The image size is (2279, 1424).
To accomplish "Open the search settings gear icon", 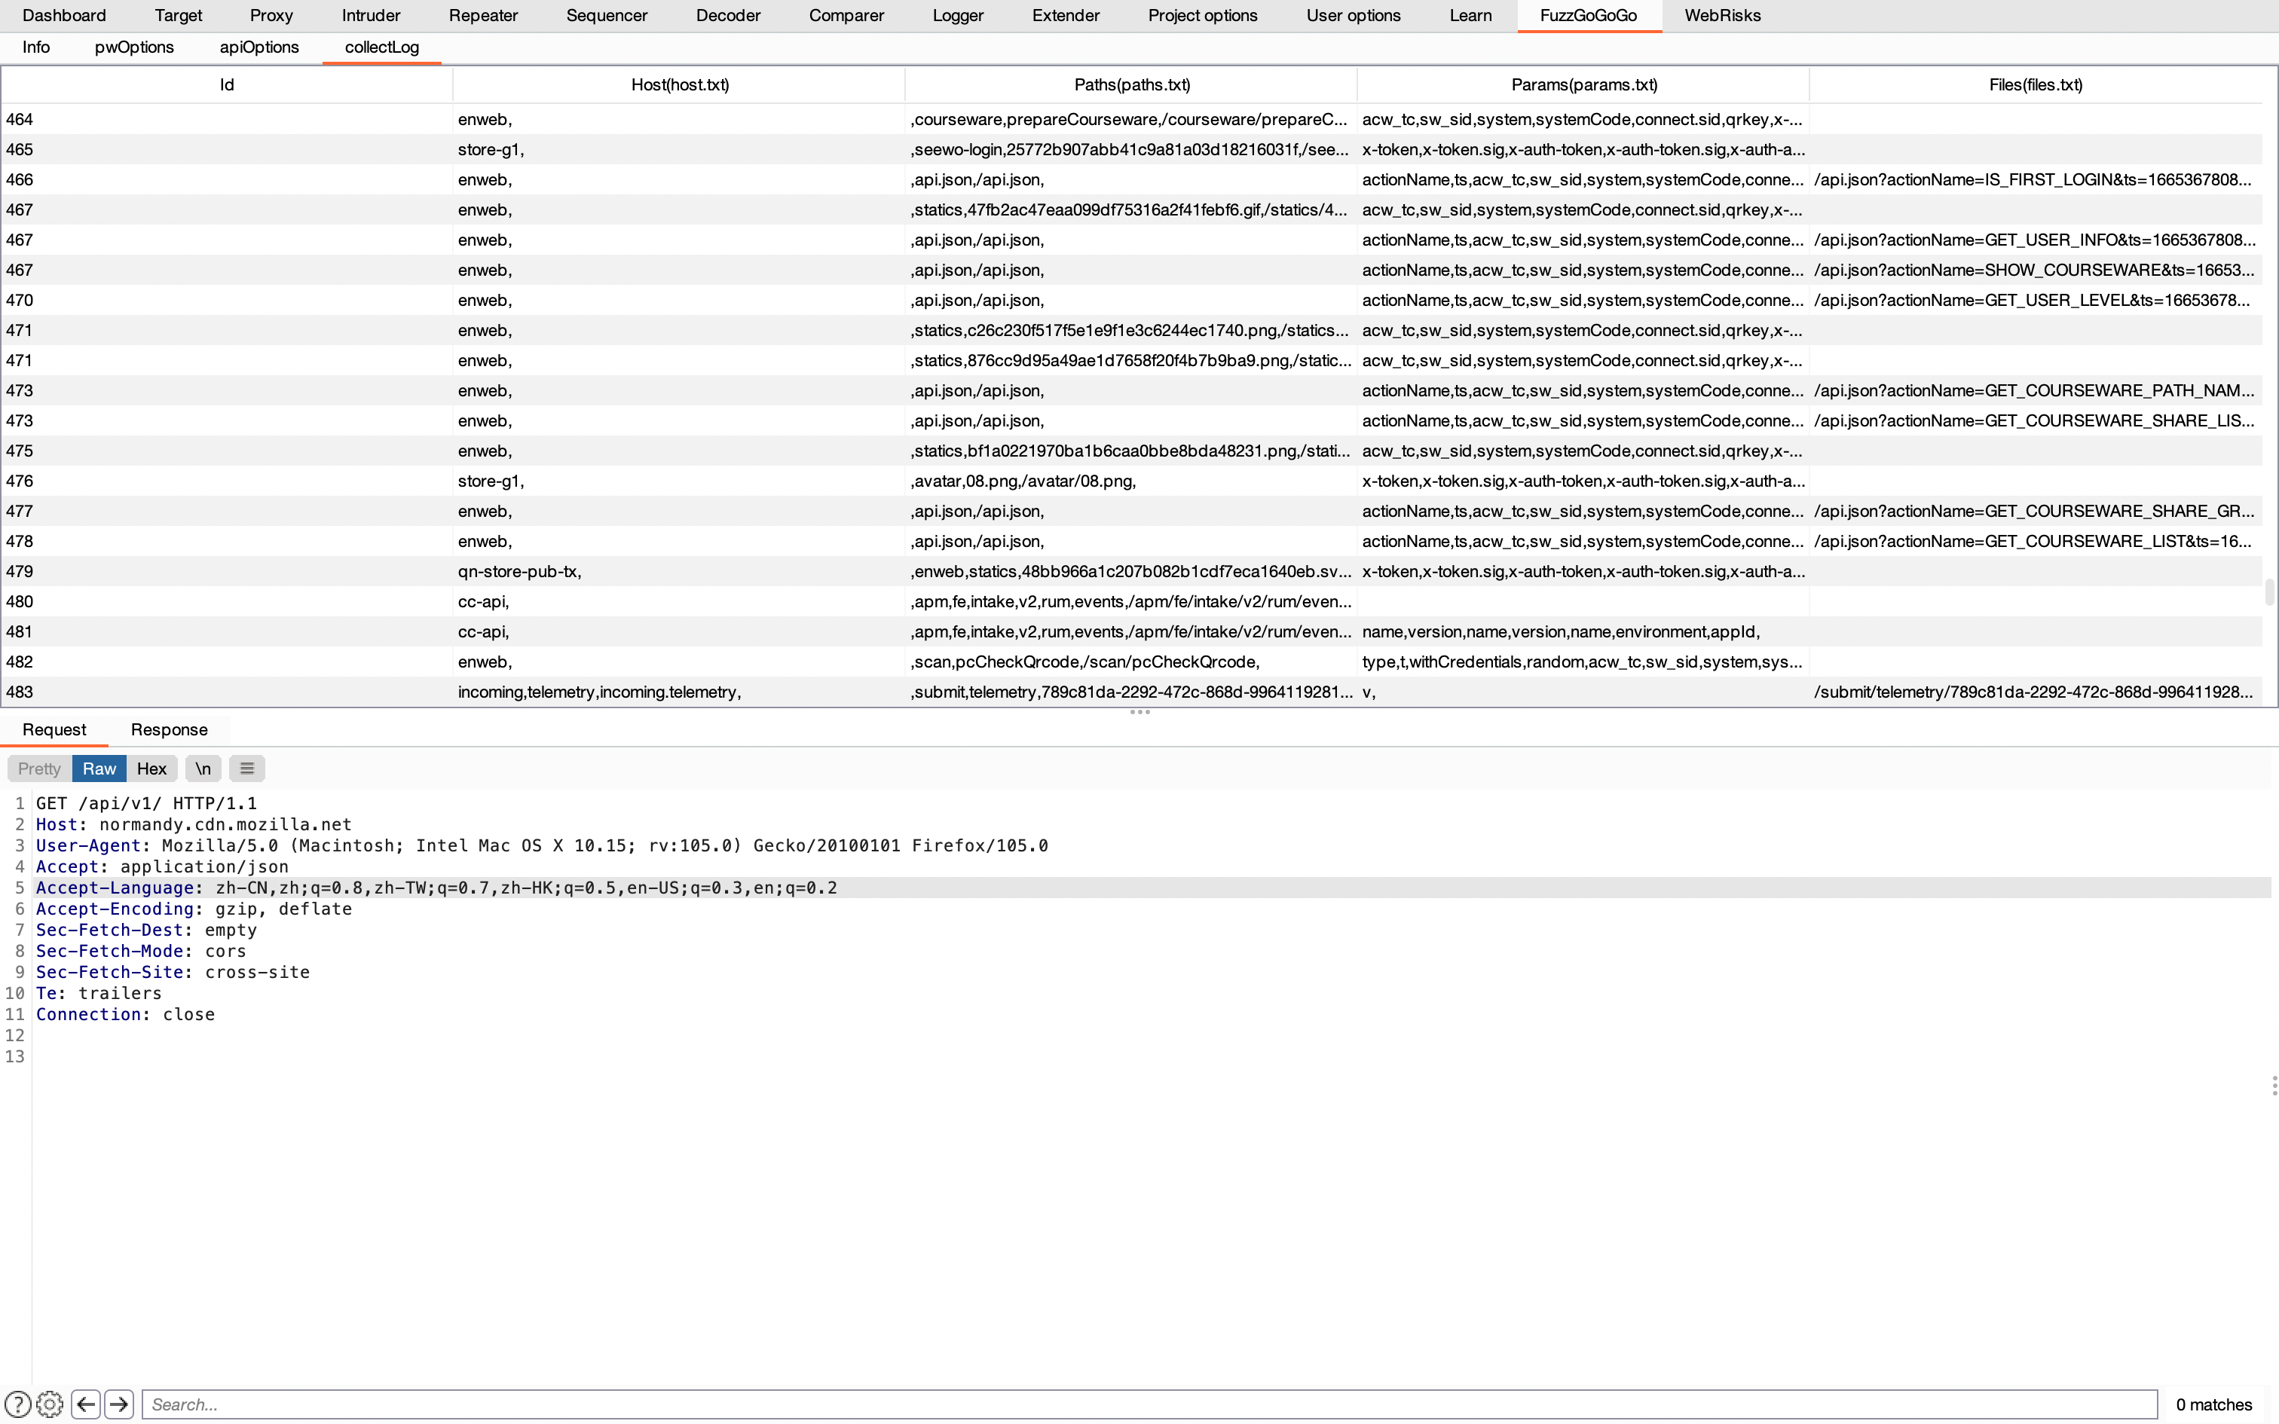I will click(x=50, y=1404).
